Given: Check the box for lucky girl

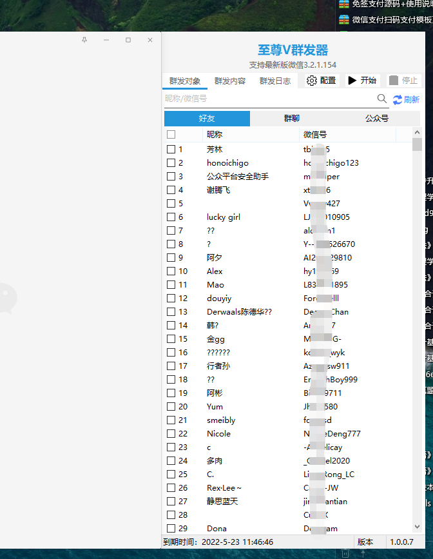Looking at the screenshot, I should [171, 217].
